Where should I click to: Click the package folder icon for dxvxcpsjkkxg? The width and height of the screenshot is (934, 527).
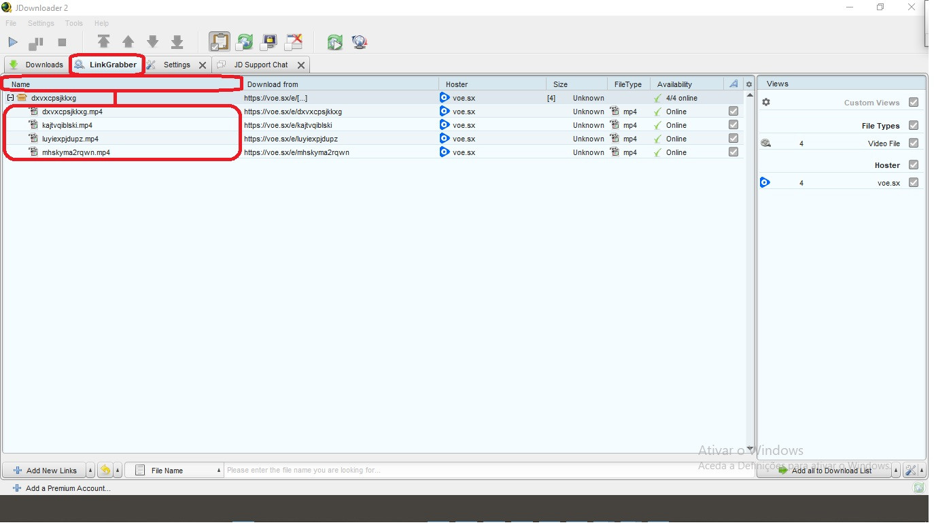(x=22, y=98)
